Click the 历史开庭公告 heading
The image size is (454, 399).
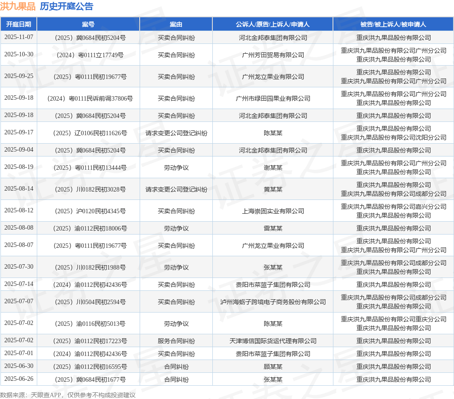point(67,6)
